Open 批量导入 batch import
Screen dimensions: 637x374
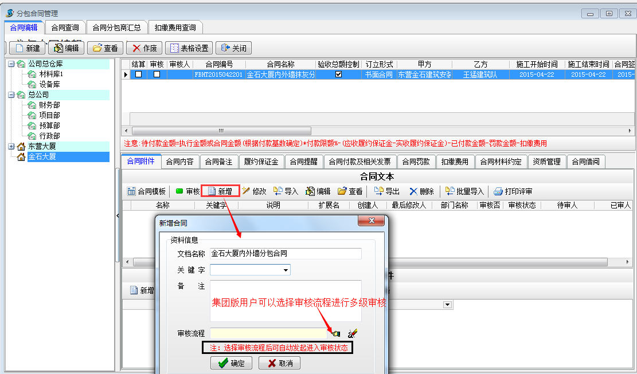tap(450, 191)
